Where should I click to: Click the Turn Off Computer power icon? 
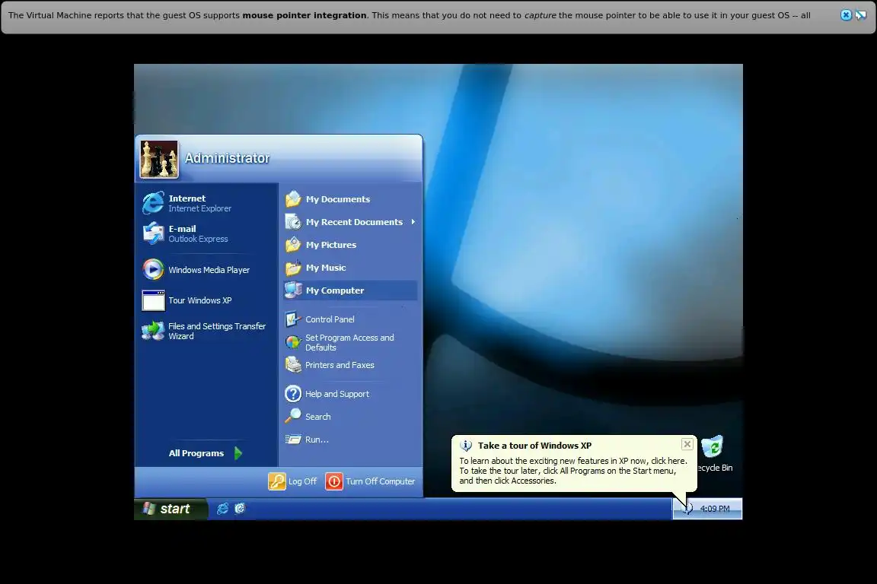[334, 481]
